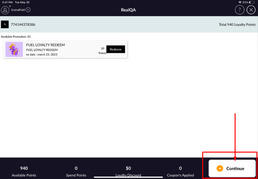Click the orange arrow icon in Continue
The image size is (258, 179).
tap(220, 168)
